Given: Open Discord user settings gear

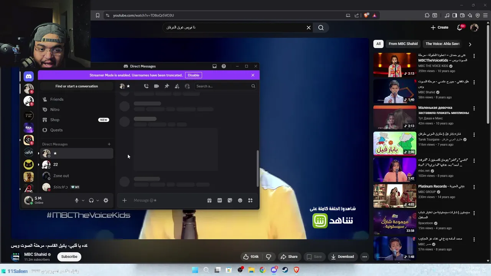Looking at the screenshot, I should (106, 200).
